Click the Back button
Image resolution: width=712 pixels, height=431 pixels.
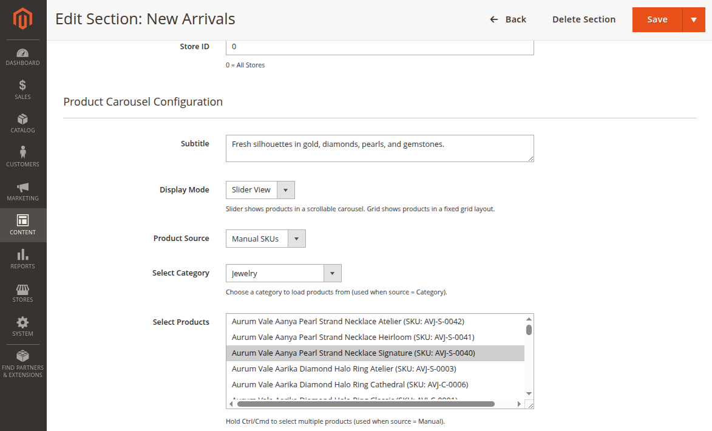[x=507, y=19]
